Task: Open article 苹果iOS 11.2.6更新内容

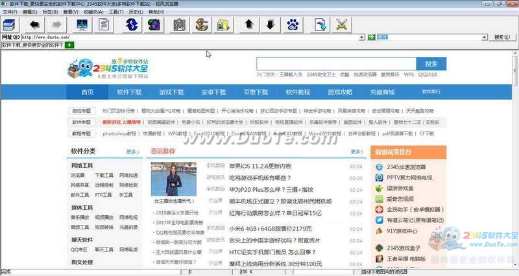Action: [x=260, y=167]
